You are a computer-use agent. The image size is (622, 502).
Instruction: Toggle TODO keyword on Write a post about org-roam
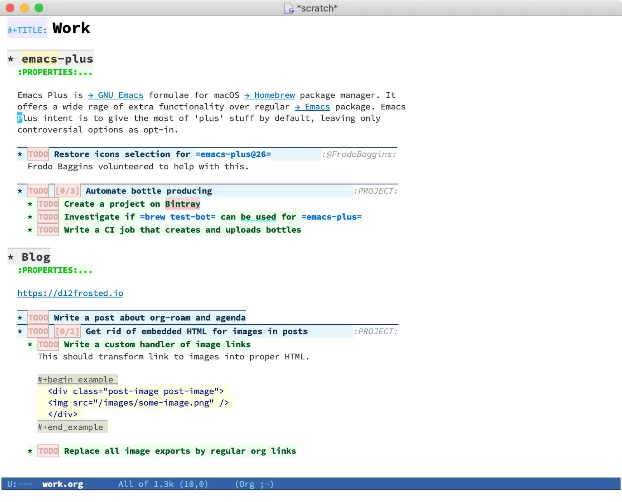(38, 318)
